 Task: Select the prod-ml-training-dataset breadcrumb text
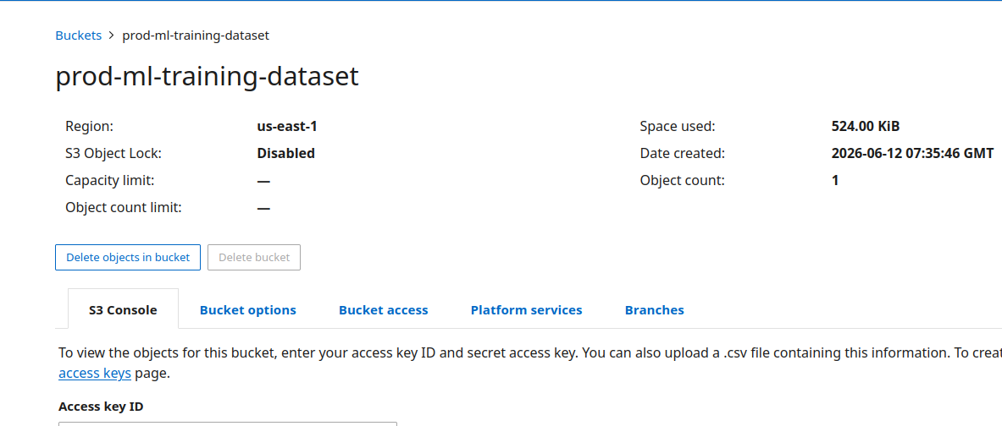pos(196,35)
